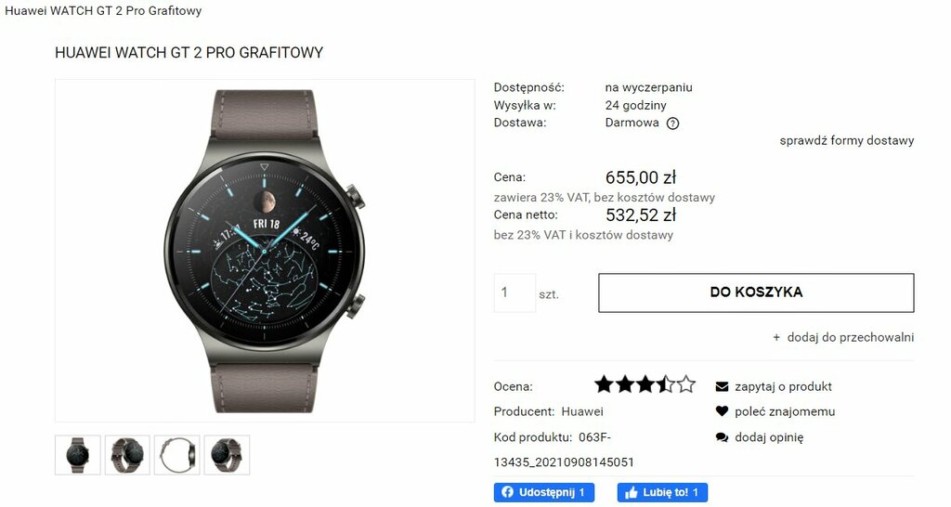Click the speech bubble icon for dodaj opinię
This screenshot has width=951, height=507.
(722, 437)
